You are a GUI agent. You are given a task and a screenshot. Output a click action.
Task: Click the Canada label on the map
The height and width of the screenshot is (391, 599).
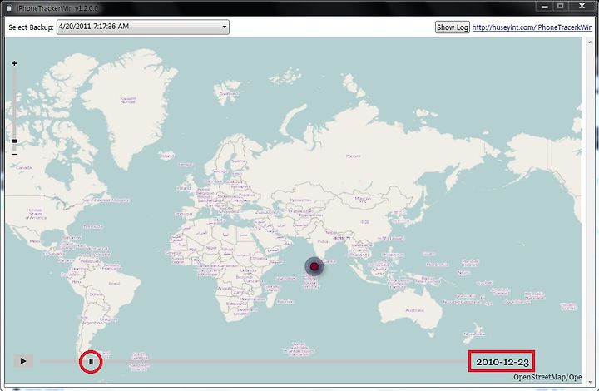click(24, 167)
